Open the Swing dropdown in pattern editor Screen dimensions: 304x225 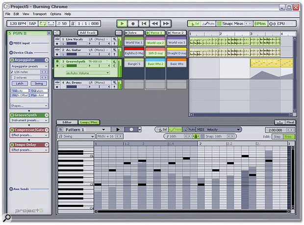click(76, 137)
